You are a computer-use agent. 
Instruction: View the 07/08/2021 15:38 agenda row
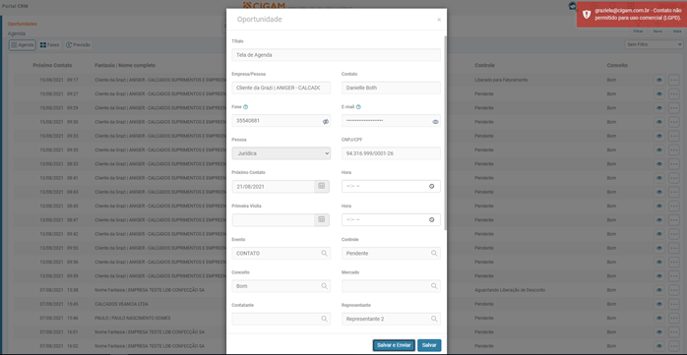pos(659,290)
